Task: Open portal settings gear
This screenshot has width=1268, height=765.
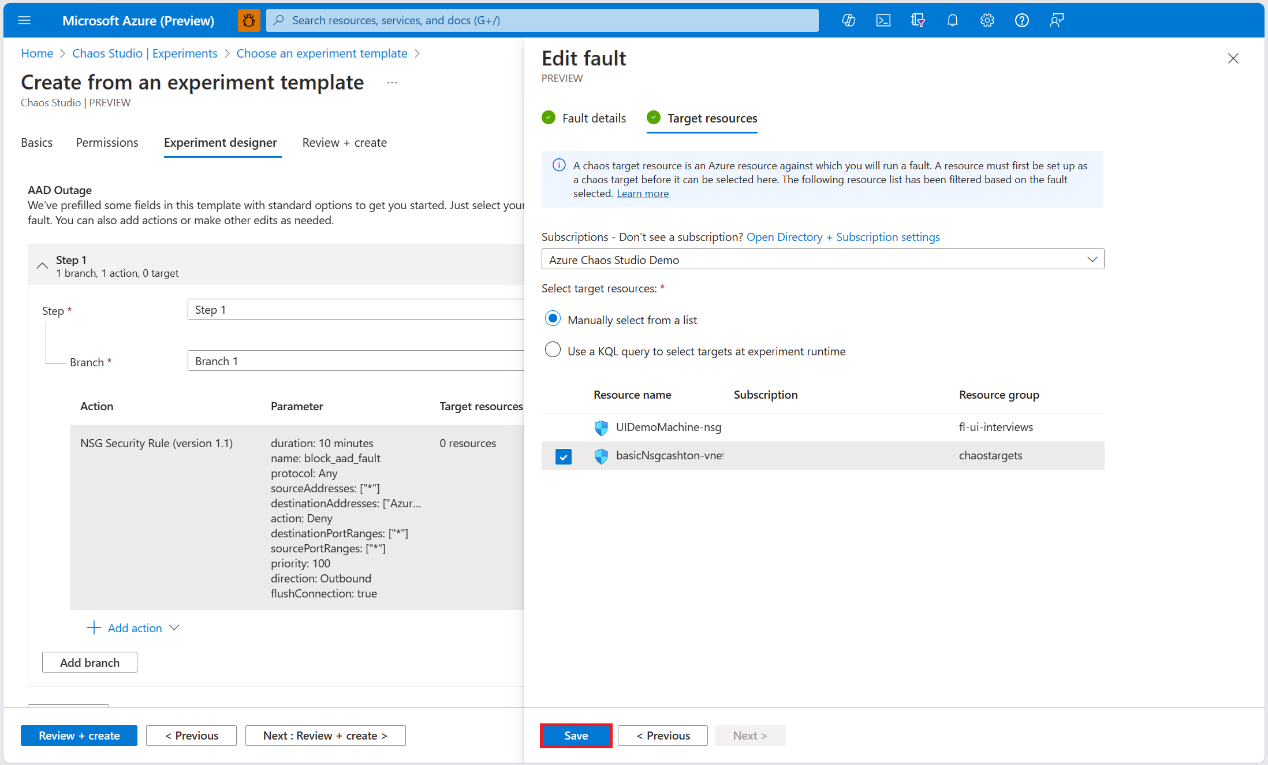Action: [x=987, y=20]
